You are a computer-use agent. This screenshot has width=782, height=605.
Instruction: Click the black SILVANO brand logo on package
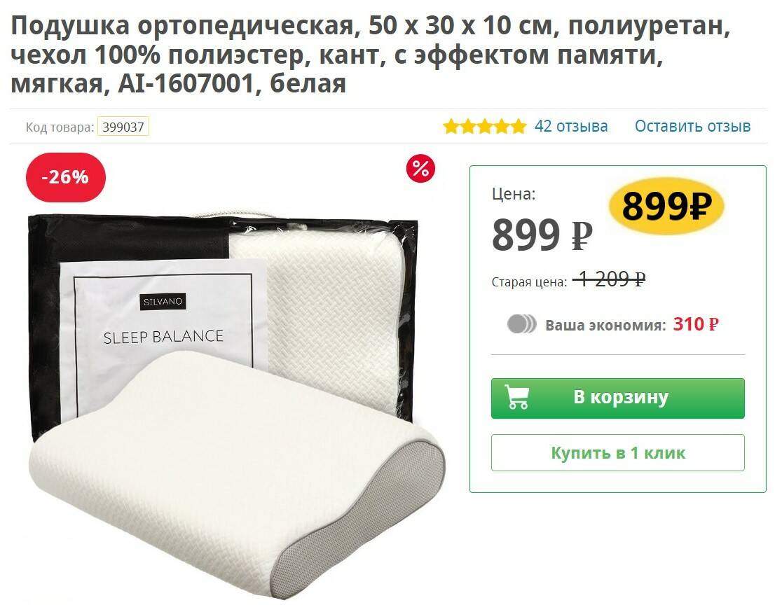point(163,302)
